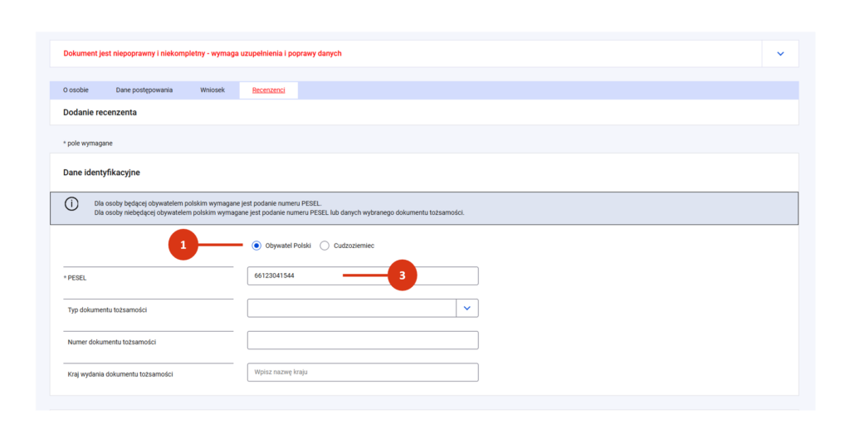Click the Kraj wydania dokumentu tożsamości label
Image resolution: width=850 pixels, height=448 pixels.
120,375
